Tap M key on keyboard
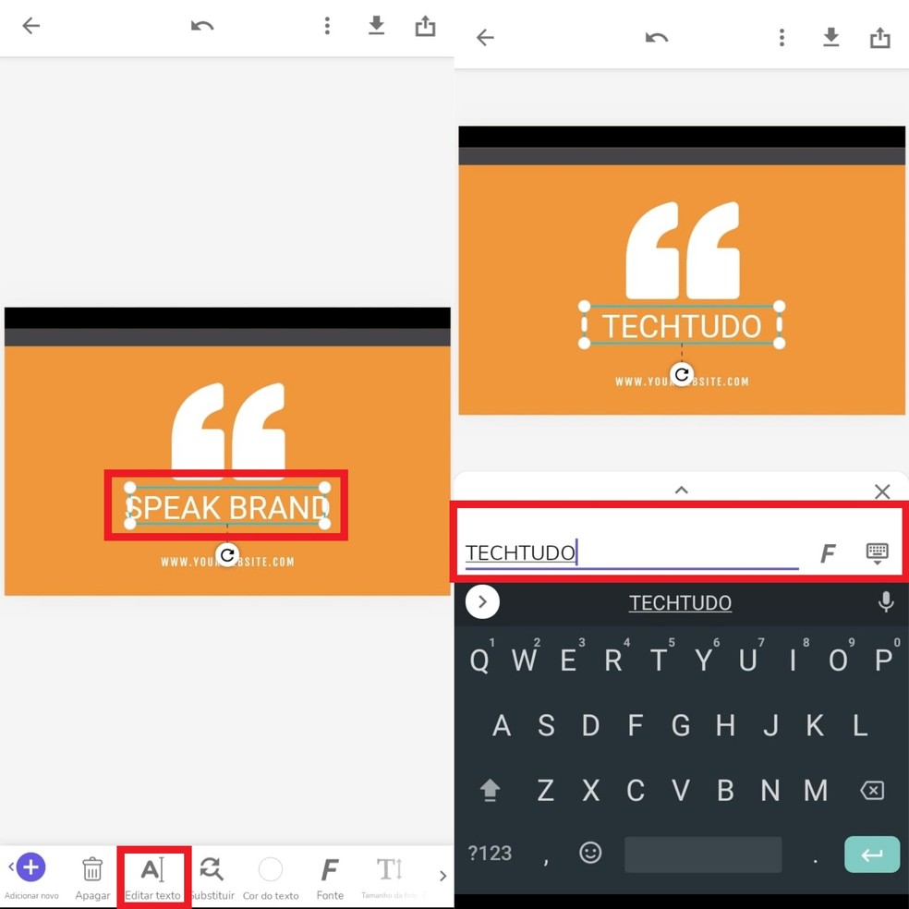909x909 pixels. pyautogui.click(x=816, y=790)
